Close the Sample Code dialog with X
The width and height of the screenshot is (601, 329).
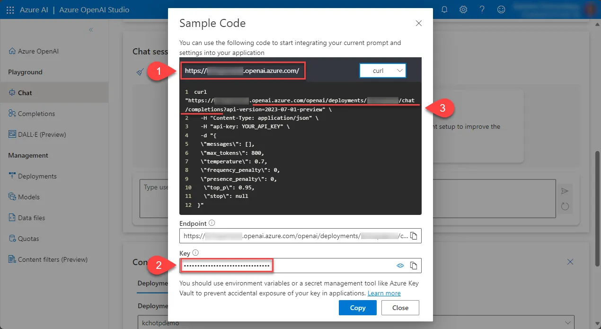coord(418,23)
